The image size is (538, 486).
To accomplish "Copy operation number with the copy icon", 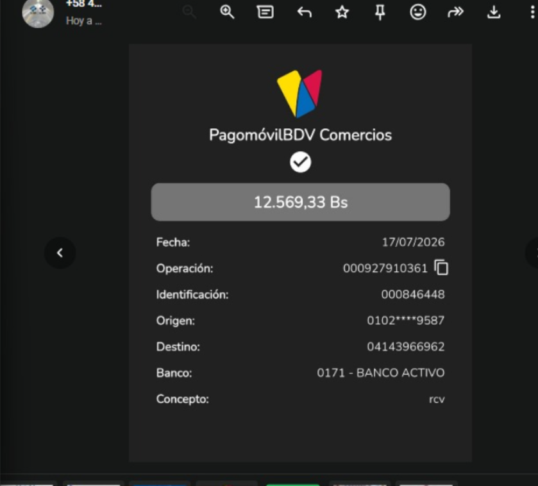I will [x=441, y=267].
